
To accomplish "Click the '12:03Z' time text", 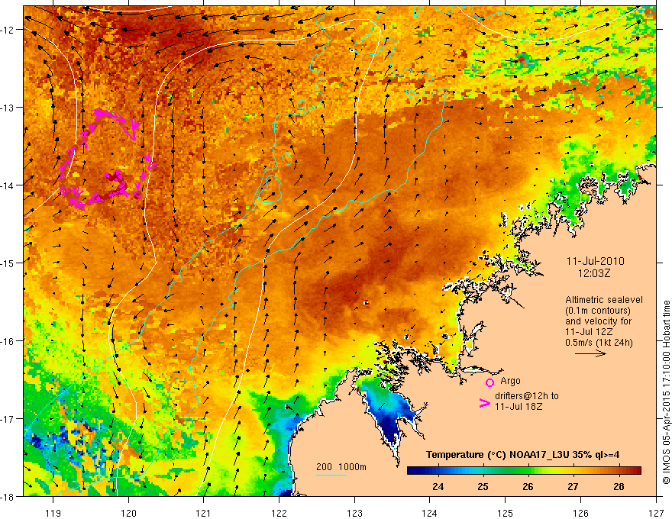I will tap(594, 272).
